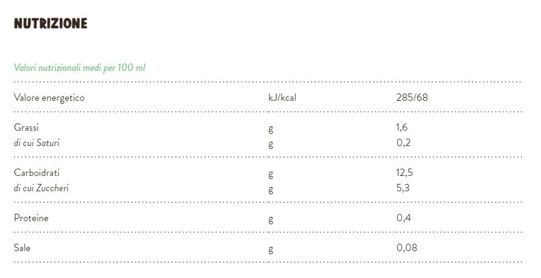Click the NUTRIZIONE heading

tap(51, 24)
